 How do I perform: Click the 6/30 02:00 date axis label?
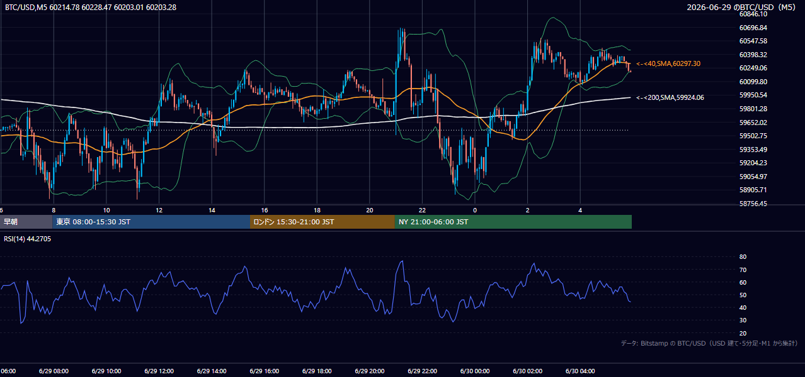[528, 371]
